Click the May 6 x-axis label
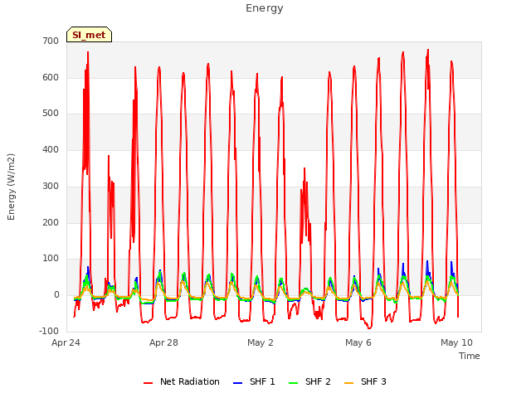The image size is (531, 398). point(358,342)
